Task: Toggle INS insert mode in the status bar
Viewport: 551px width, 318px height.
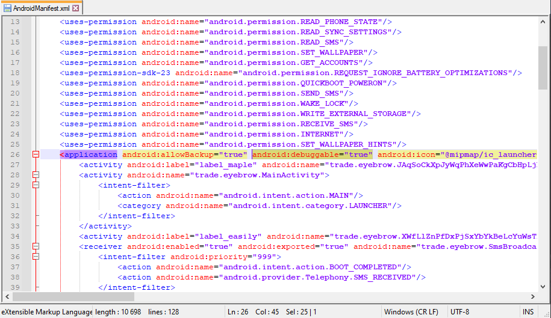Action: pos(528,312)
